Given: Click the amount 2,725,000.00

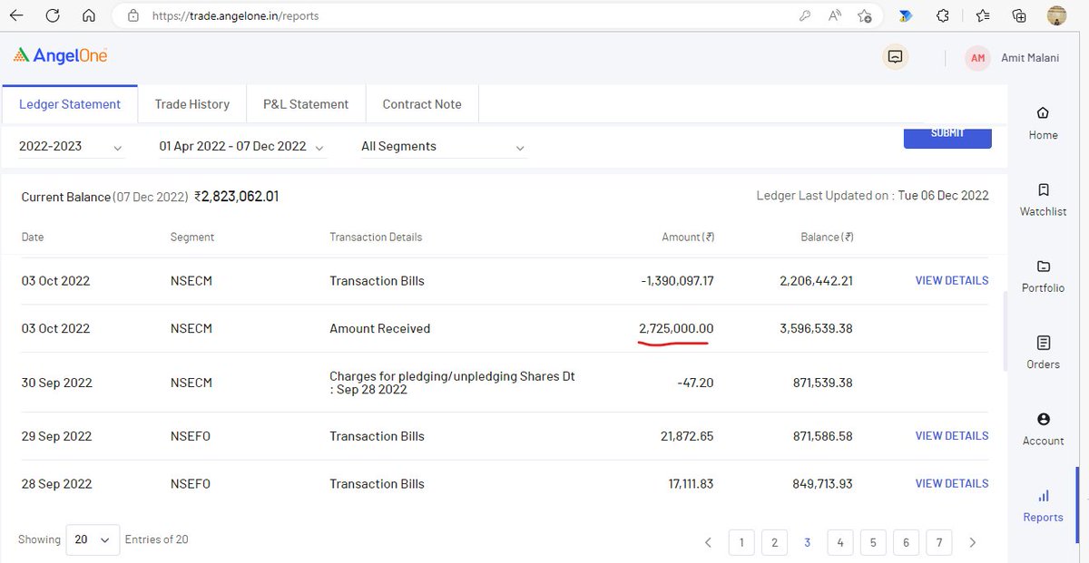Looking at the screenshot, I should click(x=676, y=328).
